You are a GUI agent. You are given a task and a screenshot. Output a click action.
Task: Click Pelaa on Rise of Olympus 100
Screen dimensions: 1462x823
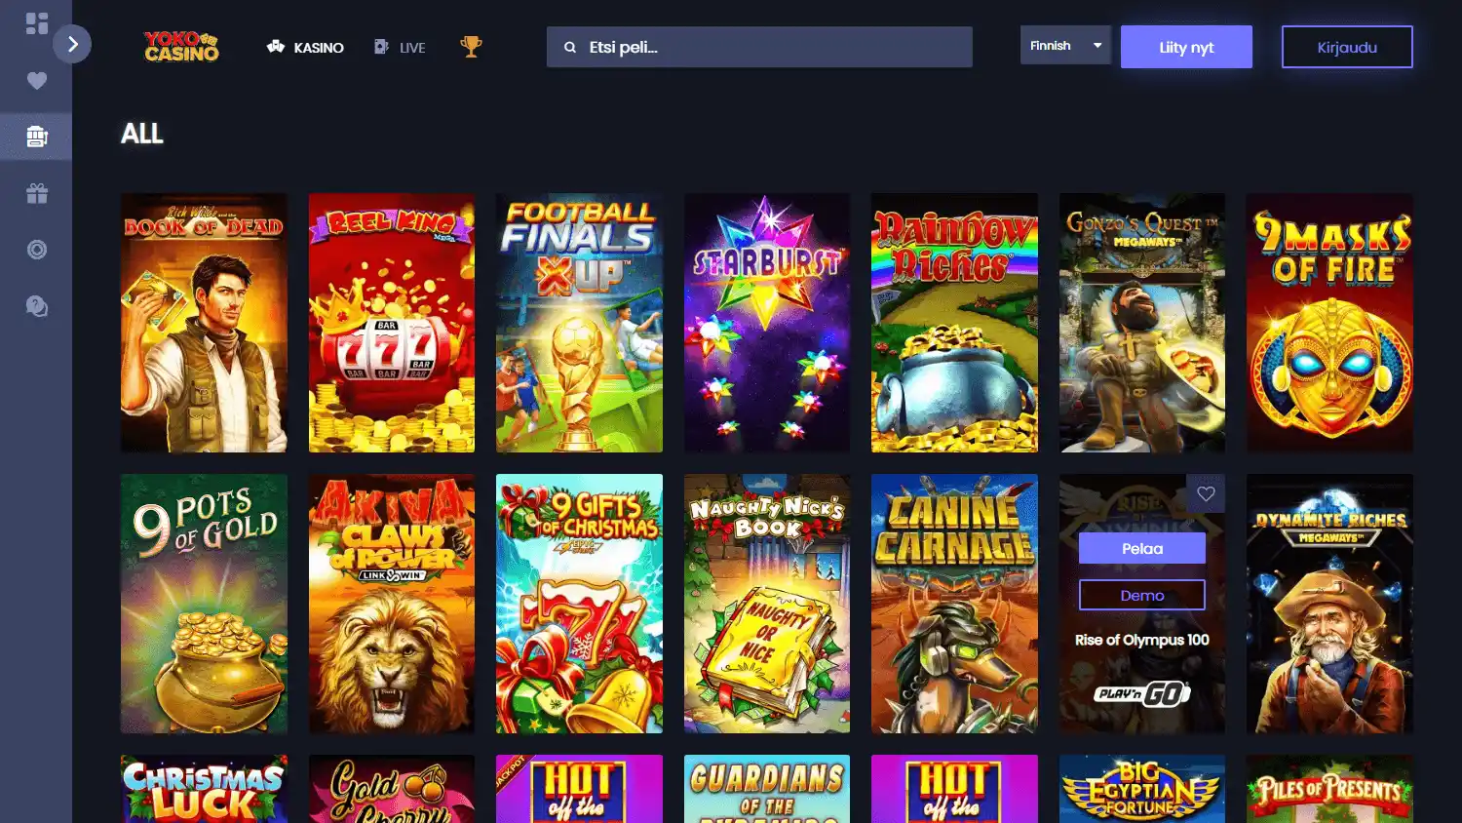[x=1142, y=548]
